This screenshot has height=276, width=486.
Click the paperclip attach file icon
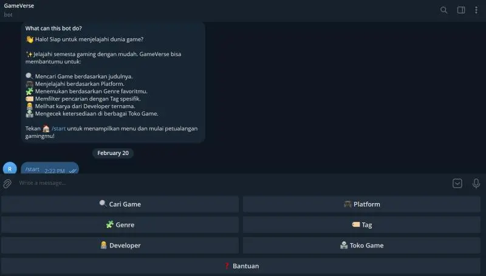click(7, 184)
